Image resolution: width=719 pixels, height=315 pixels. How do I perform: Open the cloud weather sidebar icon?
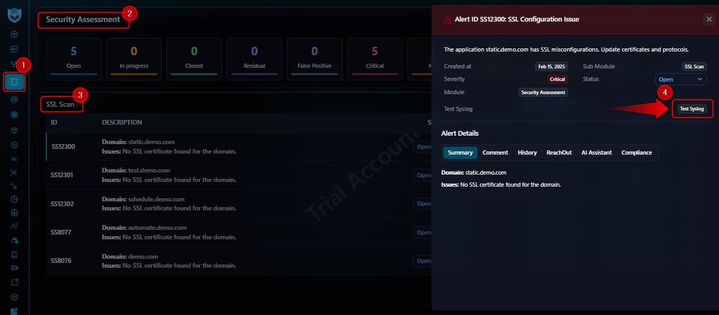point(15,241)
